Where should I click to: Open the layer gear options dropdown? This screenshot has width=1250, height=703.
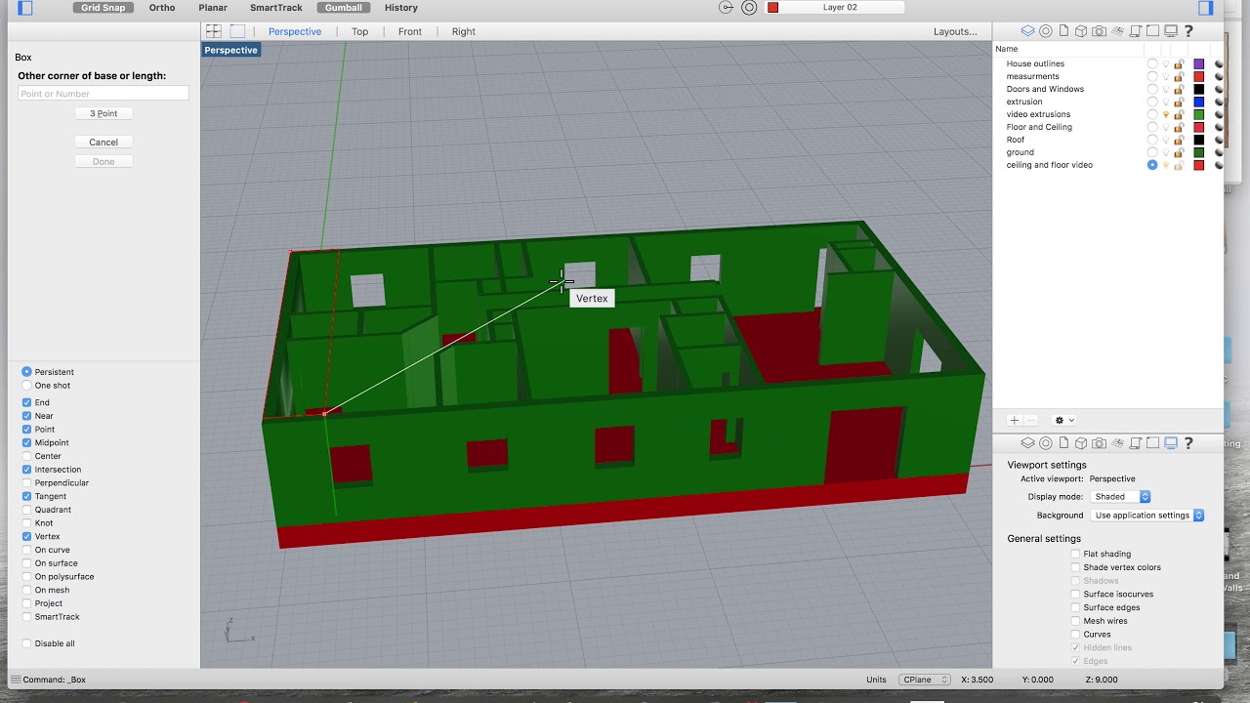[x=1063, y=420]
